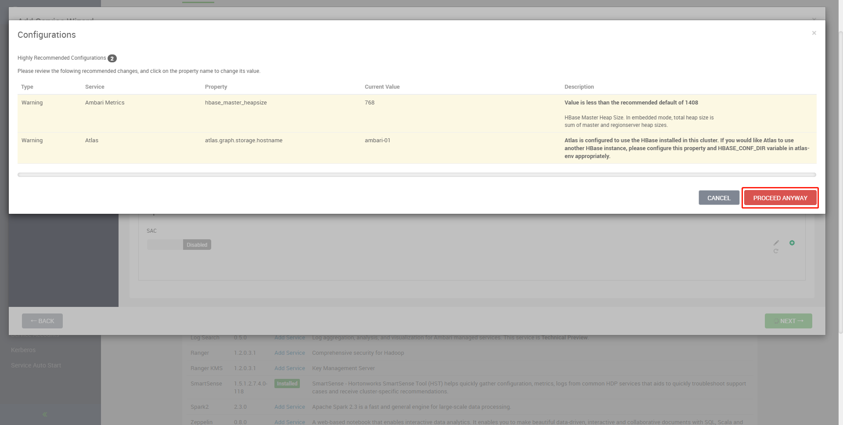Open the atlas.graph.storage.hostname property
Image resolution: width=843 pixels, height=425 pixels.
point(244,140)
